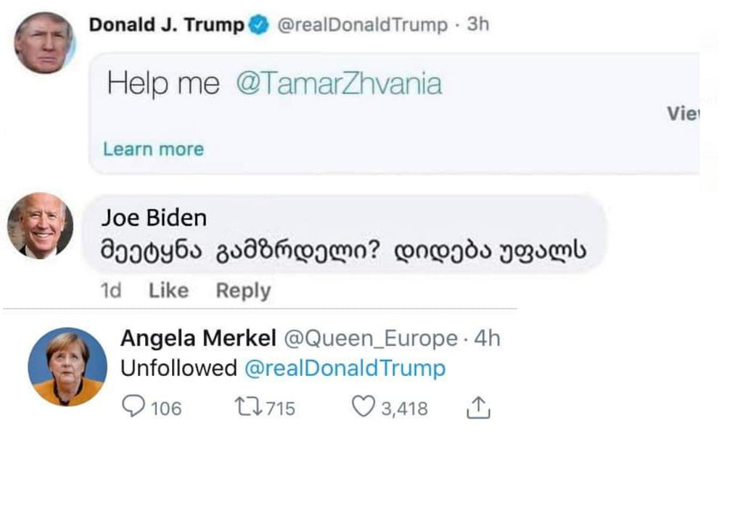
Task: Open the @Queen_Europe handle
Action: point(370,338)
